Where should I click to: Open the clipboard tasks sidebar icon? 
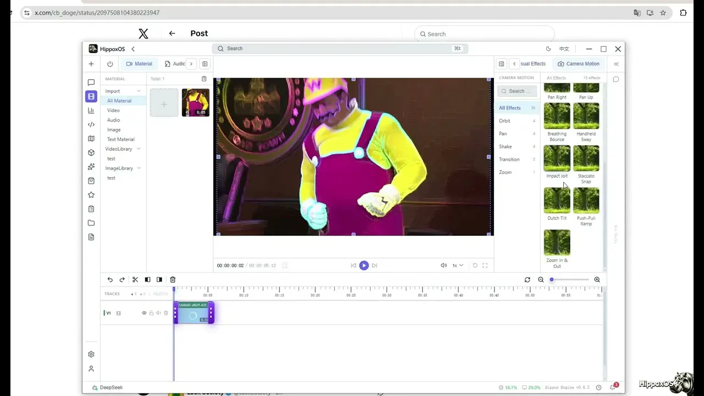tap(91, 209)
